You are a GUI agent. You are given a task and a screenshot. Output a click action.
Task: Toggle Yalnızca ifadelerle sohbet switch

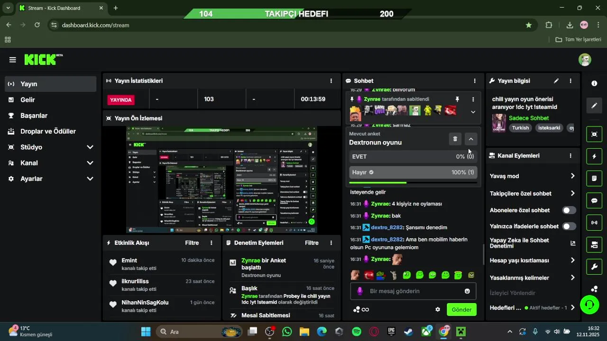tap(569, 226)
